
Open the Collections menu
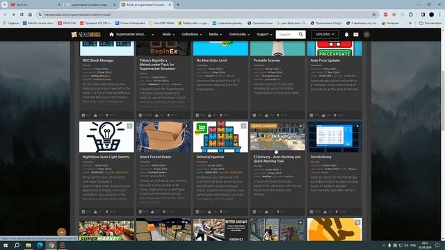pos(192,34)
